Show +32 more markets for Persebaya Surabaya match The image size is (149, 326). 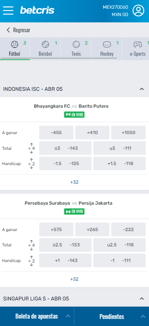[74, 279]
